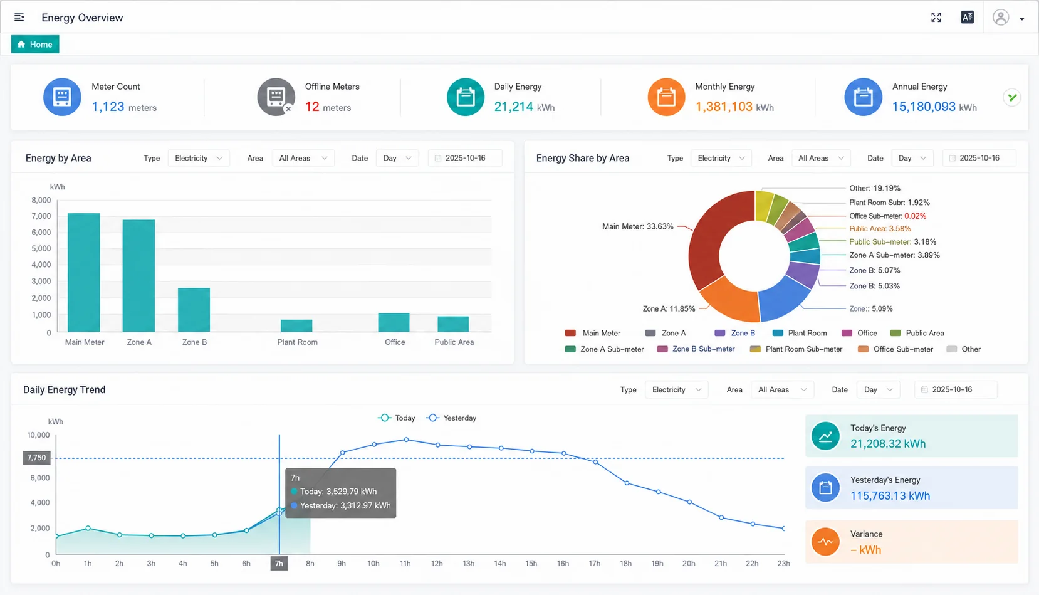Open the Type dropdown in Energy by Area
Screen dimensions: 1039x595
[199, 158]
